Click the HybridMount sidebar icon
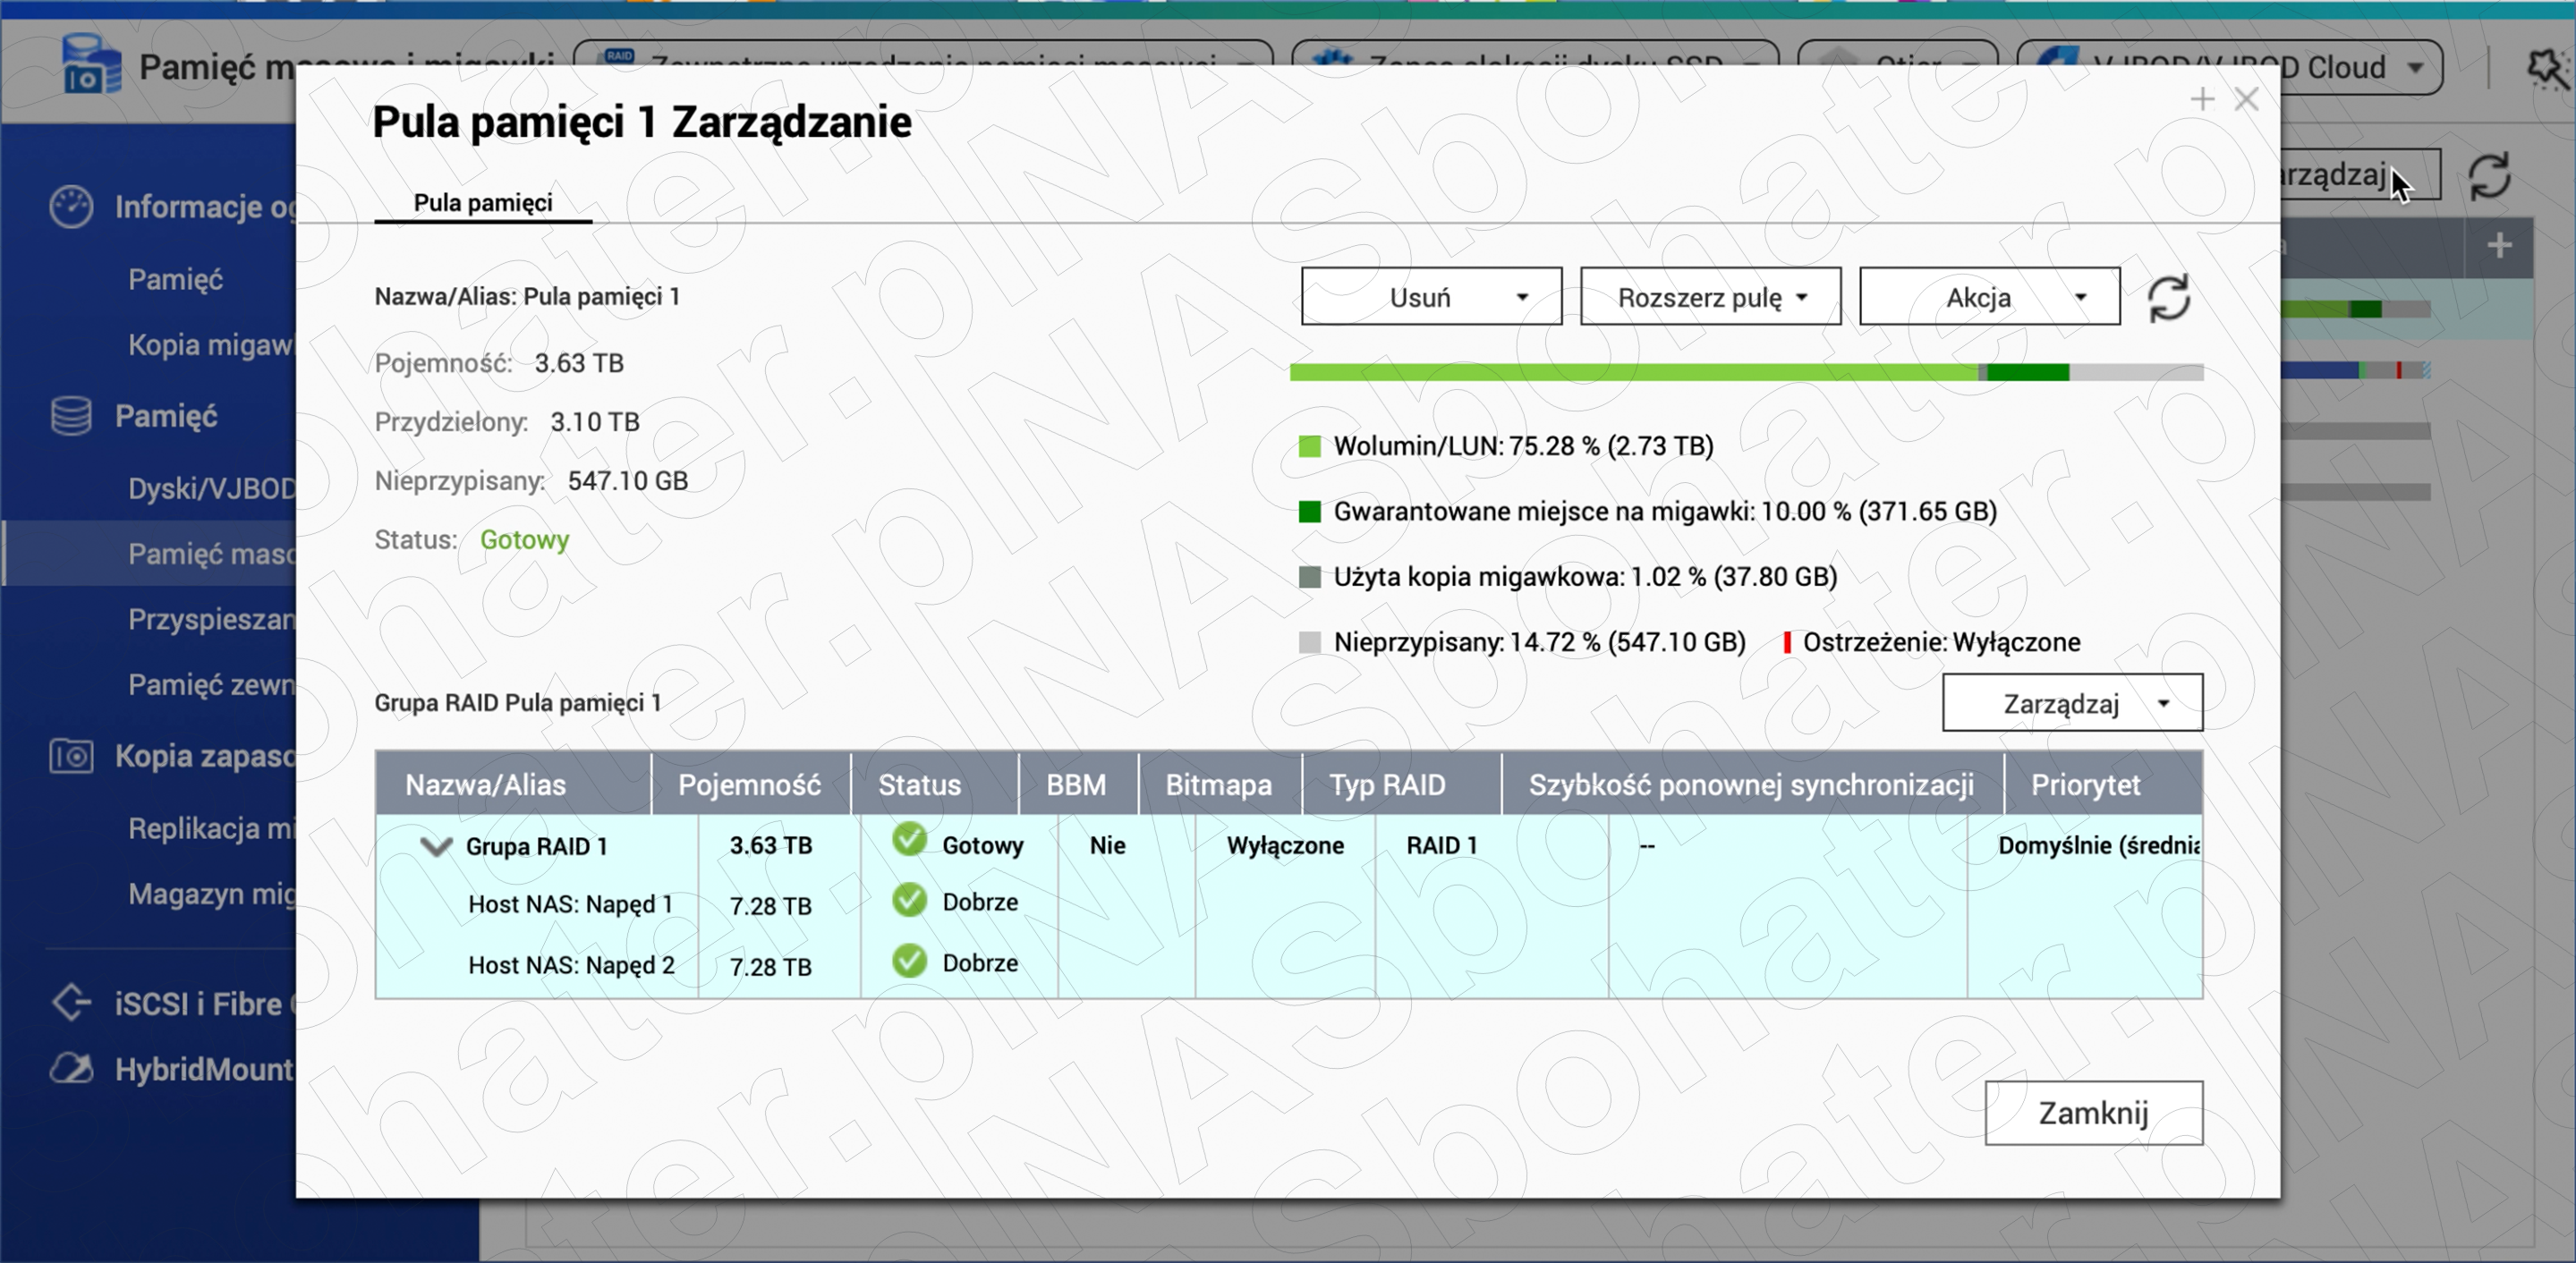This screenshot has height=1263, width=2576. point(71,1069)
